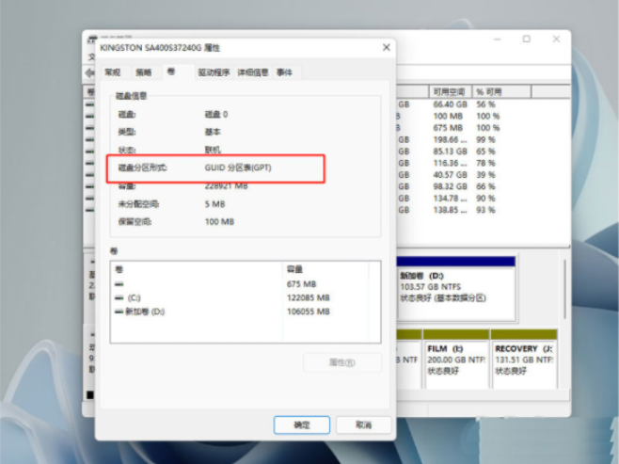Open the 驱动程序 tab
Screen dimensions: 619x464
coord(214,72)
